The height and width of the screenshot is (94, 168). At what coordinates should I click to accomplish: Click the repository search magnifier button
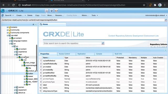[103, 43]
